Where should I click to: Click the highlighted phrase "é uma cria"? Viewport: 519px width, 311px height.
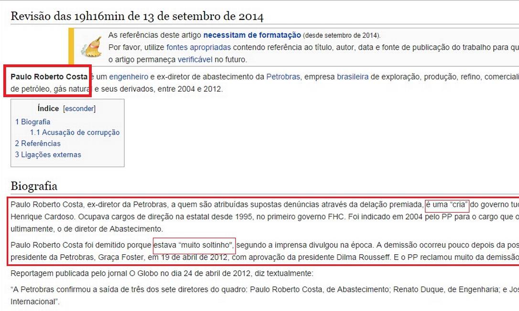click(x=447, y=205)
